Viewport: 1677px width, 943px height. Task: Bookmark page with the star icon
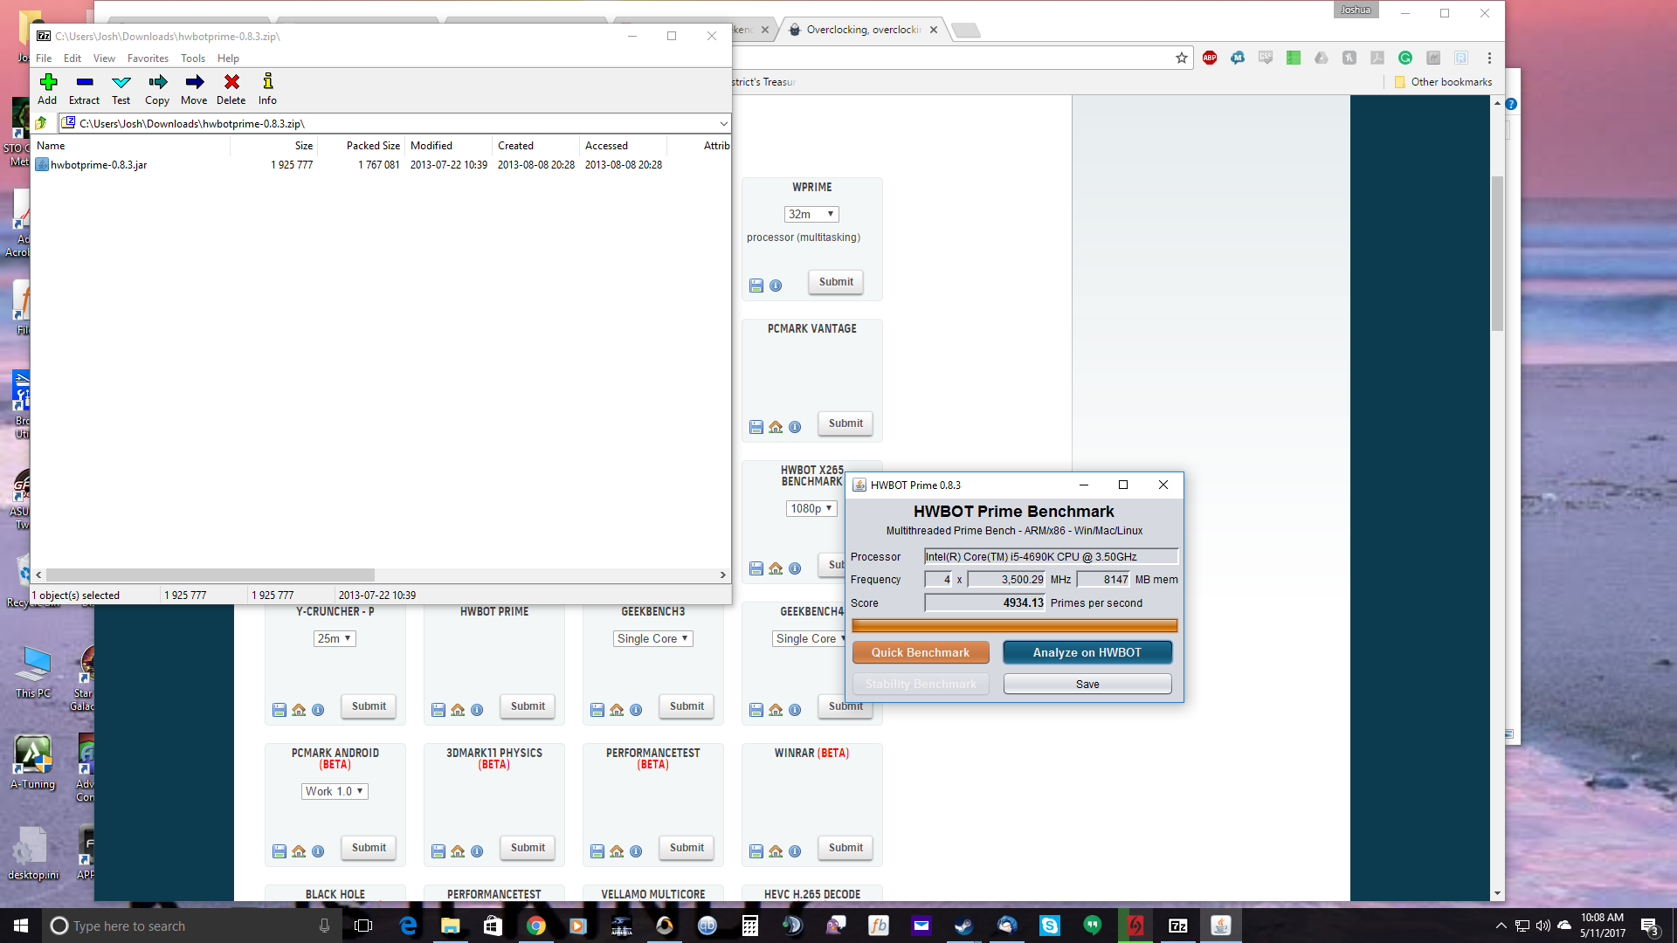point(1182,58)
